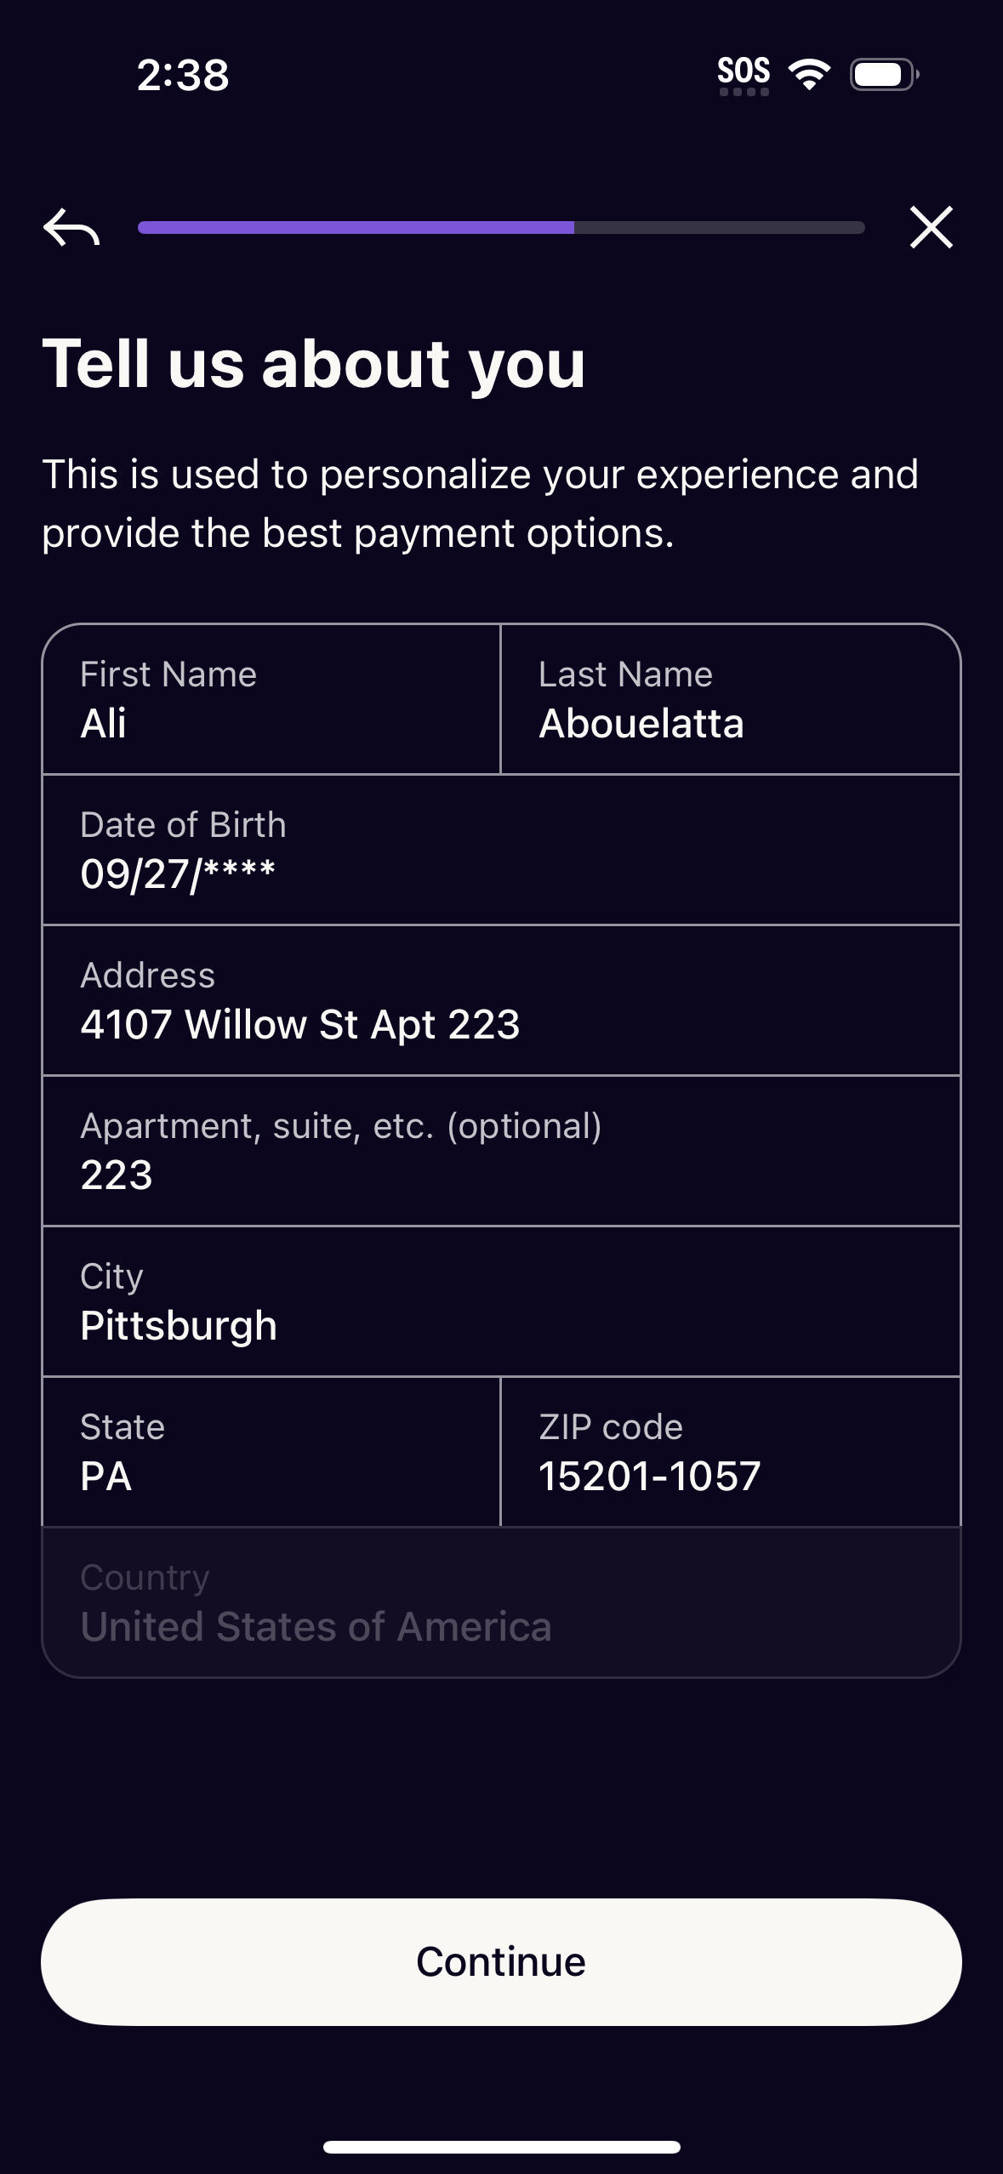This screenshot has height=2174, width=1003.
Task: Select the Date of Birth field
Action: 500,851
